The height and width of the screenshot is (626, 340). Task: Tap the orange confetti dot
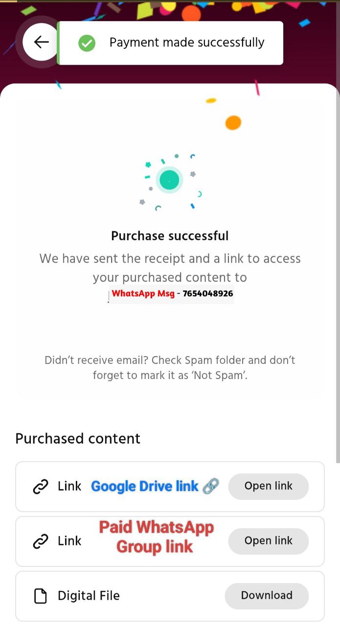click(233, 123)
